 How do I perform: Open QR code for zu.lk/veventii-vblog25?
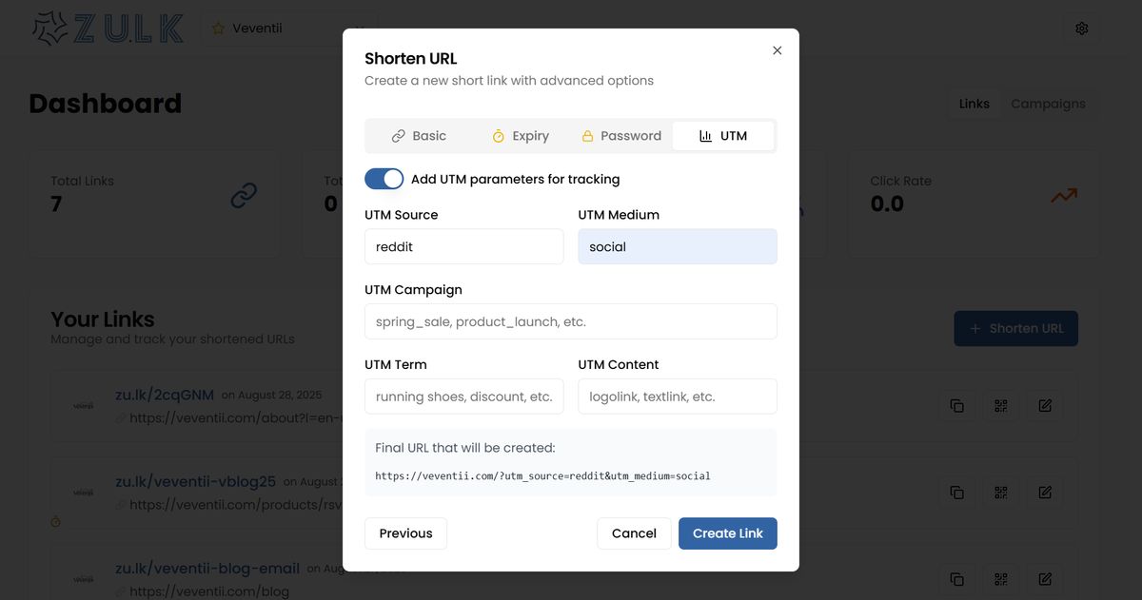(1000, 493)
